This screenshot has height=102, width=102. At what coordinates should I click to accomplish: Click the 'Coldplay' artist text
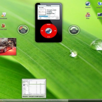(x=49, y=12)
